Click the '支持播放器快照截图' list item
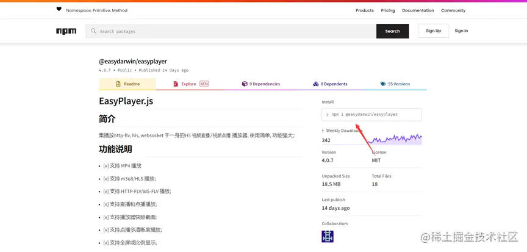Viewport: 527px width, 252px height. click(x=130, y=217)
